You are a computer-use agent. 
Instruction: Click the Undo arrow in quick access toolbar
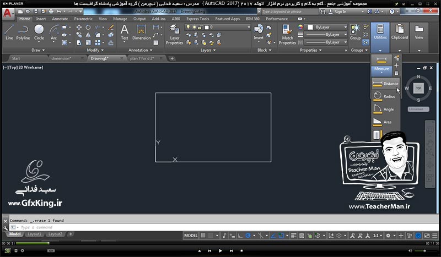[x=58, y=12]
